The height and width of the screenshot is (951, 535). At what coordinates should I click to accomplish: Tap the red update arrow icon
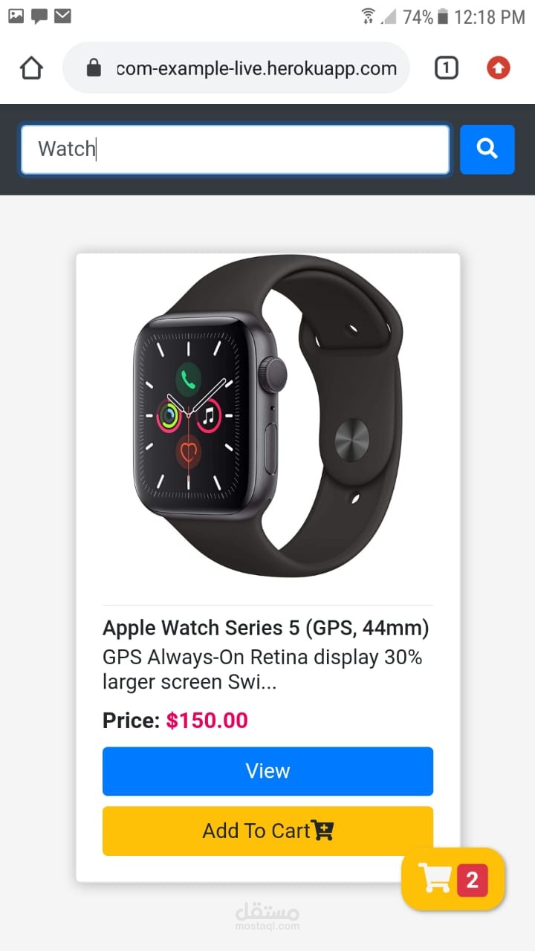pyautogui.click(x=499, y=68)
